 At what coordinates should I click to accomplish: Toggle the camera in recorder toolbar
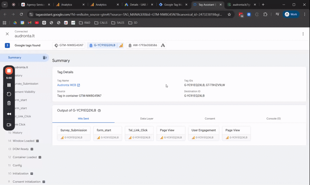(9, 125)
